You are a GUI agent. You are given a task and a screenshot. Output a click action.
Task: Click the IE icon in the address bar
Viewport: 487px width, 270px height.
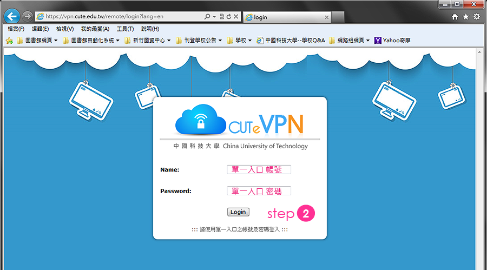coord(40,16)
